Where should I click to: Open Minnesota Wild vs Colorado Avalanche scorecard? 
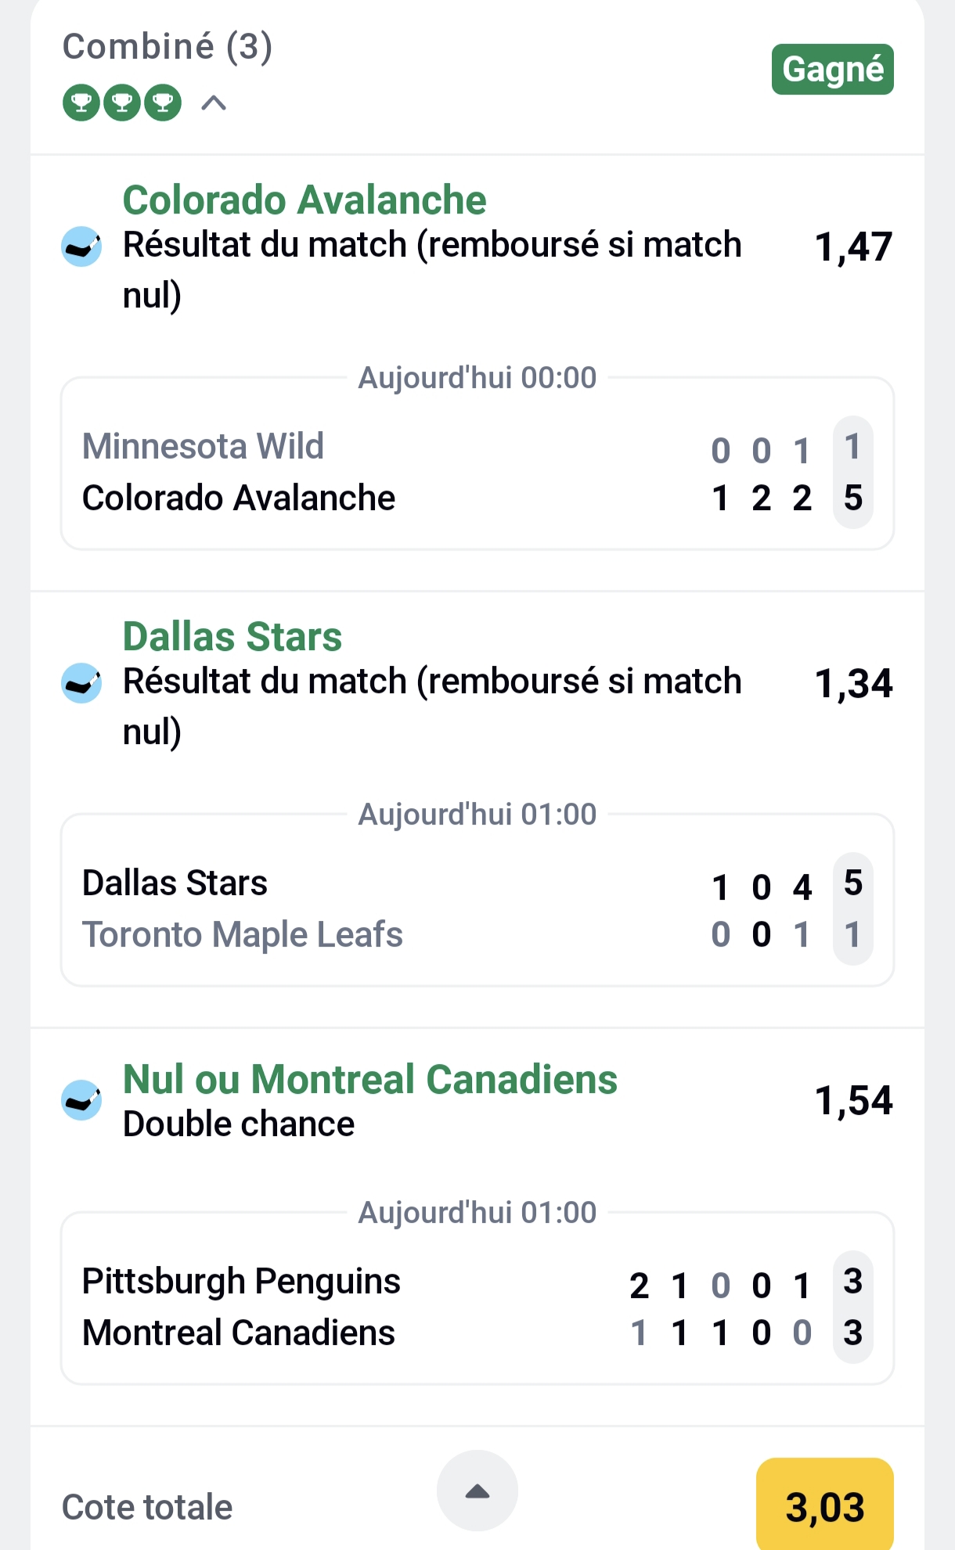(477, 472)
